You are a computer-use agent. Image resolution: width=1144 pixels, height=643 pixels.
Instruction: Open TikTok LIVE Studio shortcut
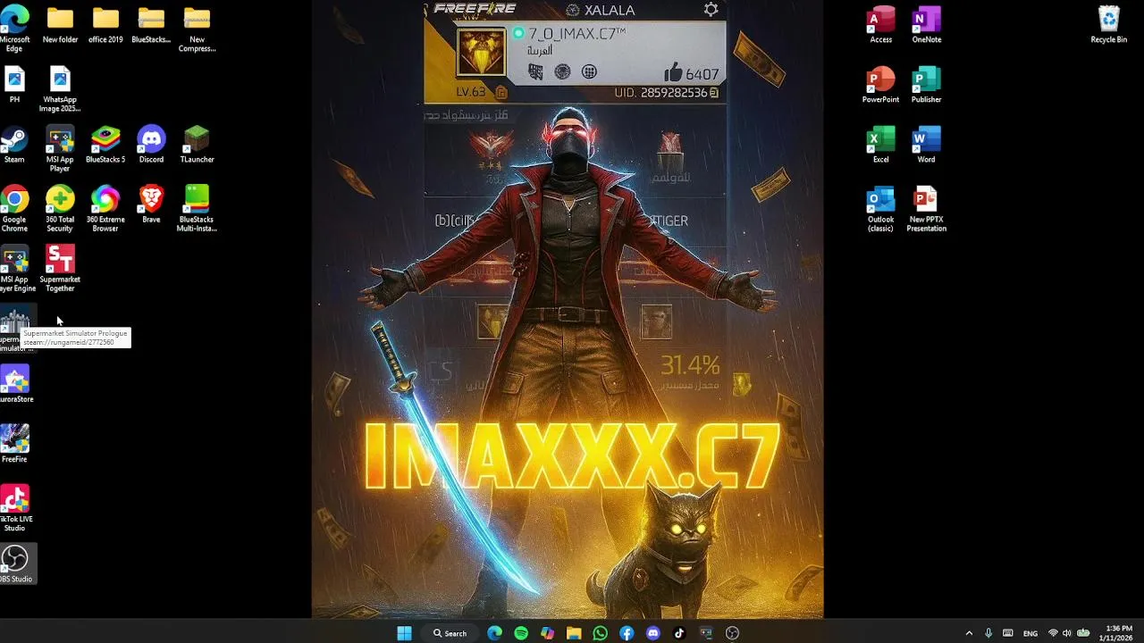[15, 507]
